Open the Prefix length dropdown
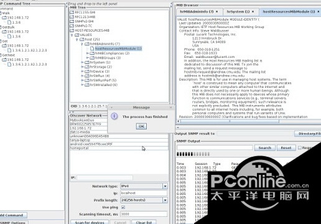The width and height of the screenshot is (321, 224). click(x=165, y=200)
